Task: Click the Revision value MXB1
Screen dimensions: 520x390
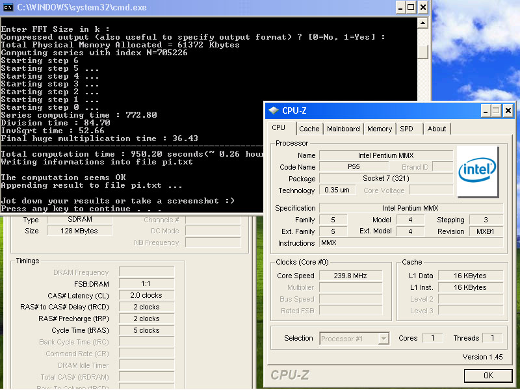Action: click(486, 231)
